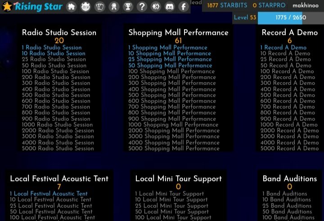Select '5000 Radio Studio Session' row
Viewport: 324px width, 221px height.
(x=58, y=148)
